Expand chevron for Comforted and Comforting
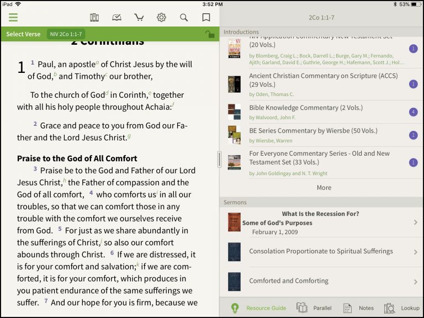 tap(415, 282)
